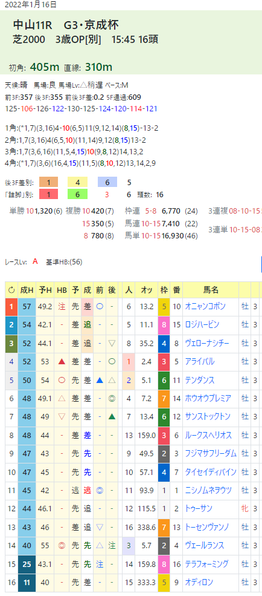Click yellow gate 5 cell of オニャンコポン

click(x=164, y=306)
